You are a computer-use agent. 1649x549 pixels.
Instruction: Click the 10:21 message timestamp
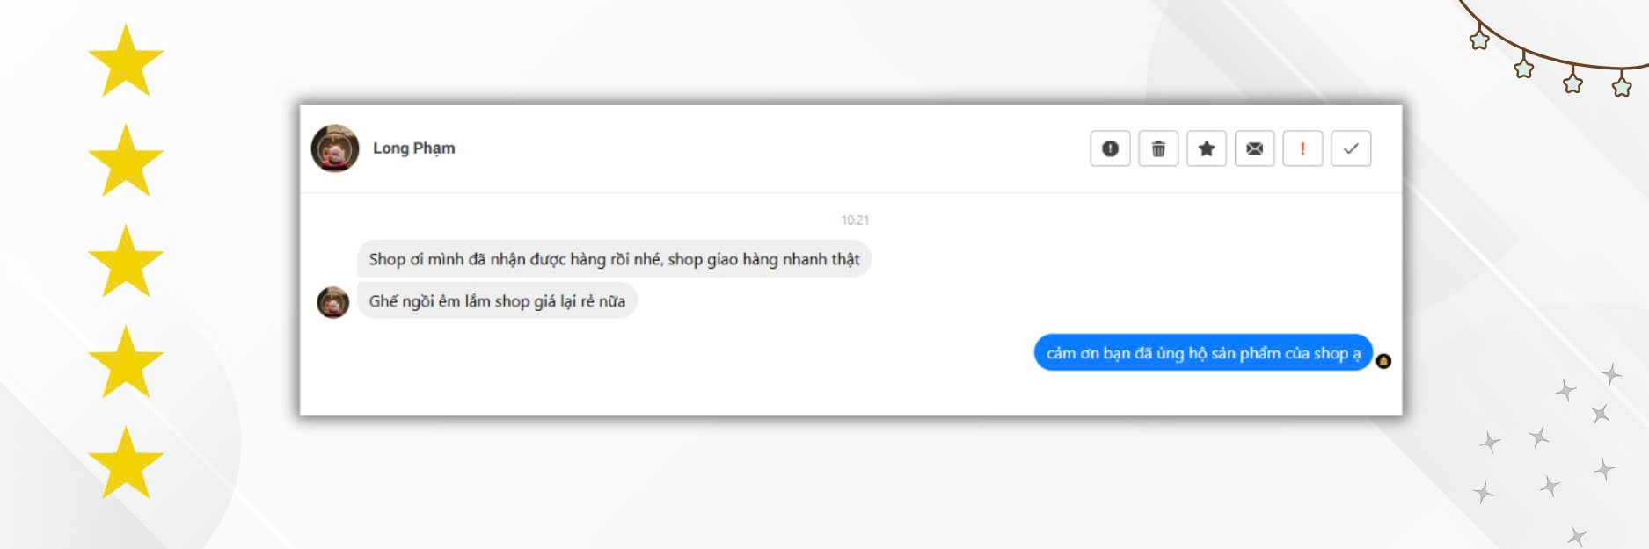(855, 220)
